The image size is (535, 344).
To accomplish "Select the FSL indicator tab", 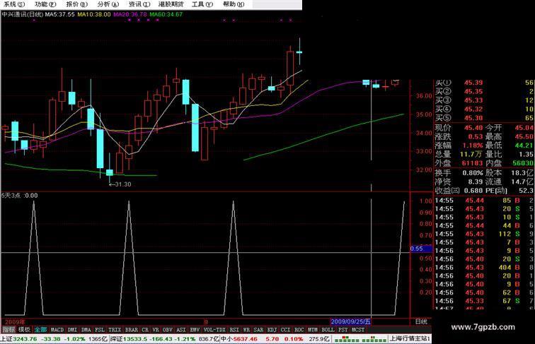I will [x=100, y=330].
